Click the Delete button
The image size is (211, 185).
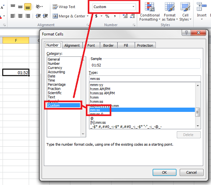click(188, 135)
